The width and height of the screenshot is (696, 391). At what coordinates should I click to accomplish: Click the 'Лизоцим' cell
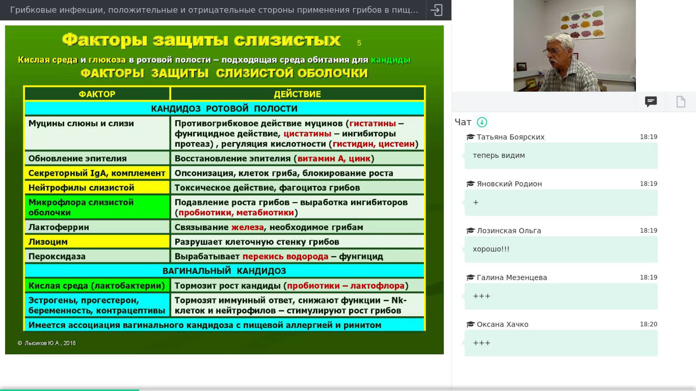(x=97, y=242)
